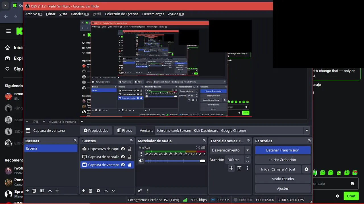Mute the Mic/Aux speaker icon
The width and height of the screenshot is (364, 204).
point(141,161)
